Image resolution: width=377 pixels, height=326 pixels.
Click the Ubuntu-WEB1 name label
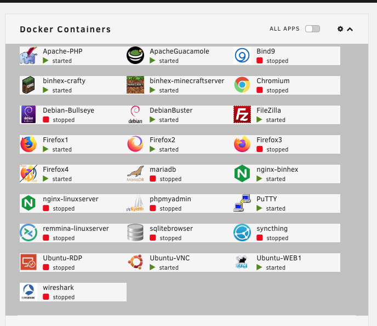click(x=279, y=258)
